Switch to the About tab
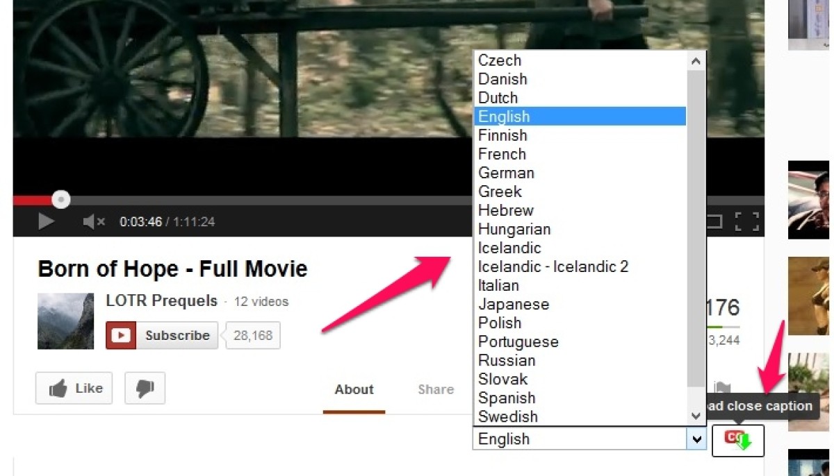This screenshot has height=476, width=834. [x=354, y=389]
